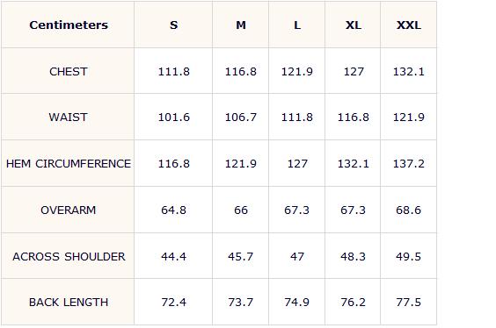This screenshot has width=496, height=328.
Task: Click the CHEST row label
Action: click(x=69, y=72)
